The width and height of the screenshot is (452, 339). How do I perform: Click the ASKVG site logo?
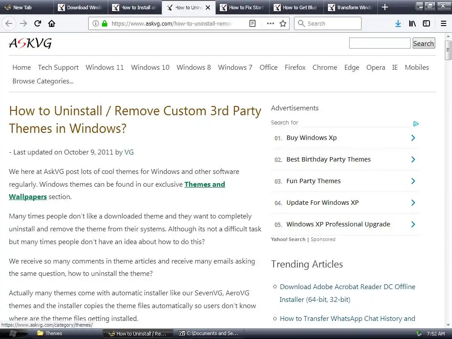tap(30, 43)
